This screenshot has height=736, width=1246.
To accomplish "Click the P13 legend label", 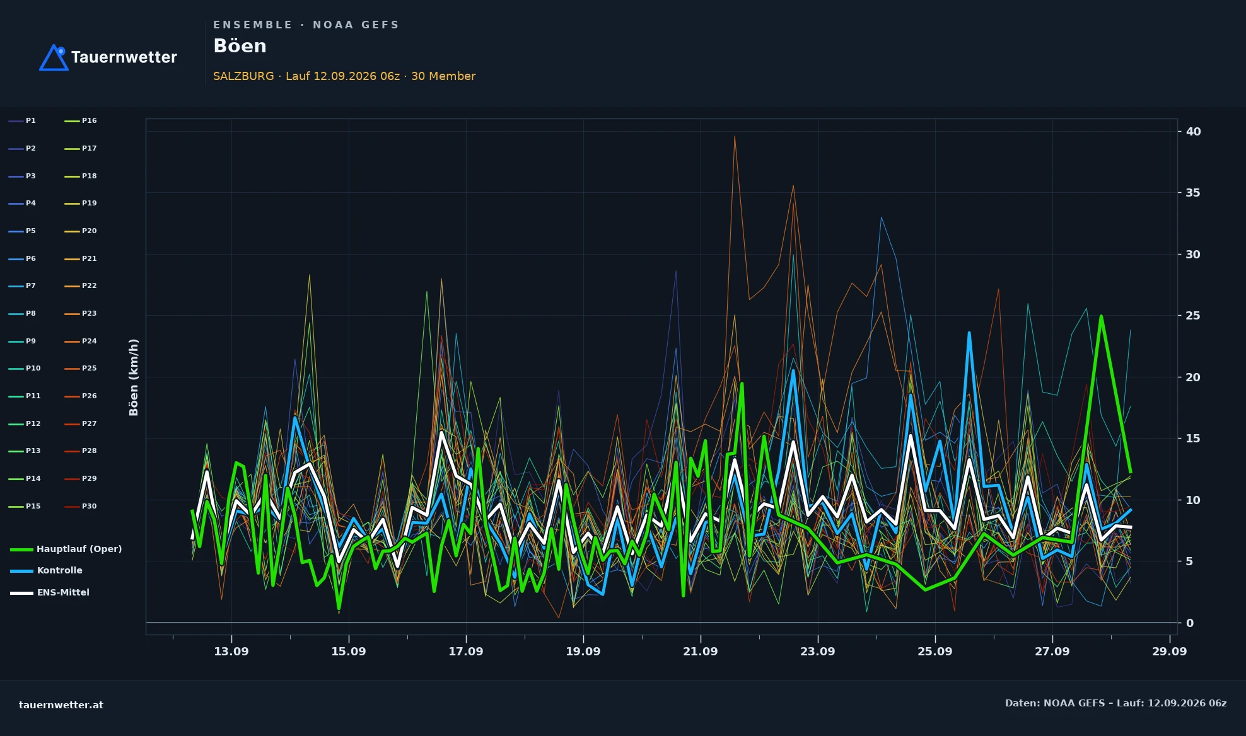I will [x=33, y=451].
